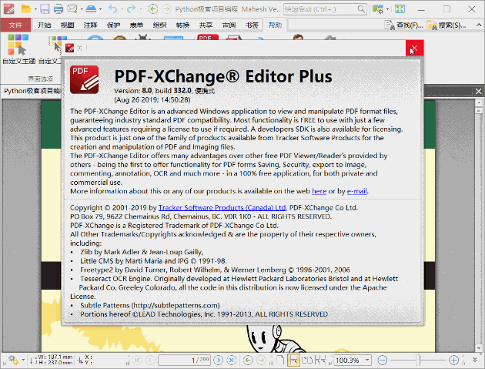Click the green previous view arrow in the title bar
The image size is (485, 369).
coord(152,9)
